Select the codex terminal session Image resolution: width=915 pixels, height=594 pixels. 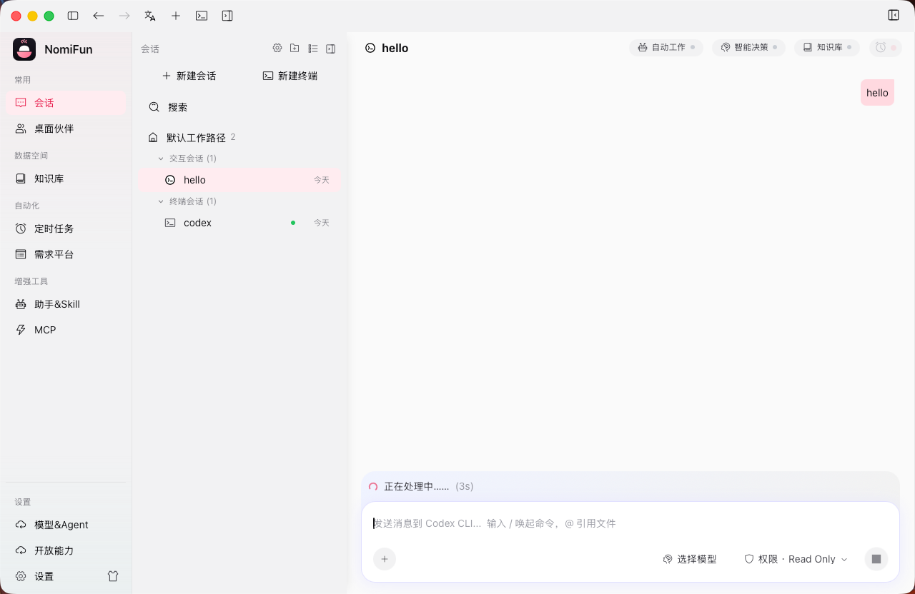coord(239,223)
